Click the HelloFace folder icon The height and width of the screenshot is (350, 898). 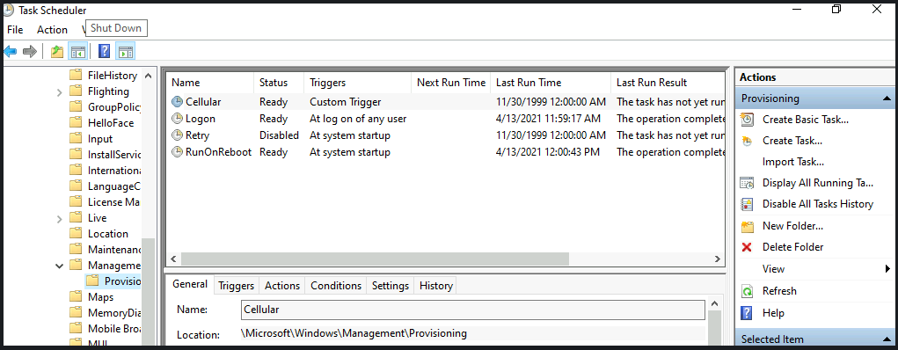pyautogui.click(x=76, y=122)
